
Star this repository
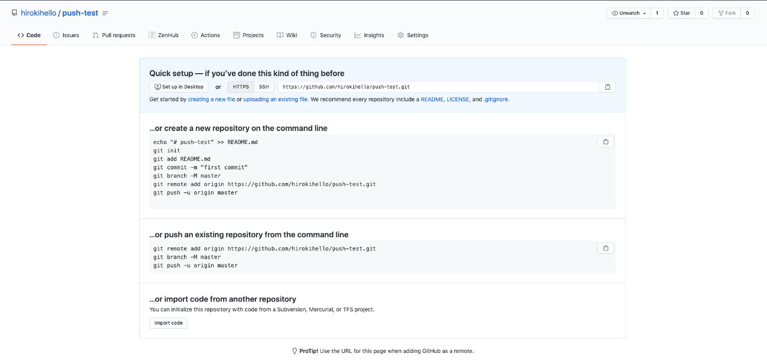tap(681, 13)
